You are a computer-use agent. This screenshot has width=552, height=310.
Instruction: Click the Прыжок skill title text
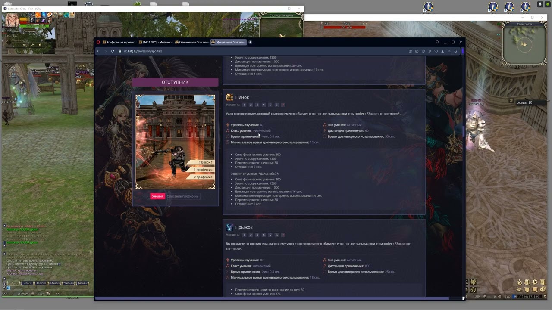click(244, 227)
